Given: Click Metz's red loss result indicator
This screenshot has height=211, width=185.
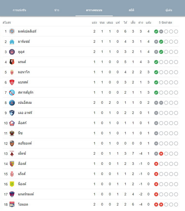Looking at the screenshot, I should click(161, 153).
